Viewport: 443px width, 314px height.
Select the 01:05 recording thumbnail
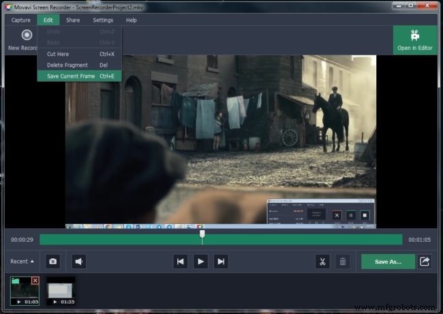[x=25, y=291]
